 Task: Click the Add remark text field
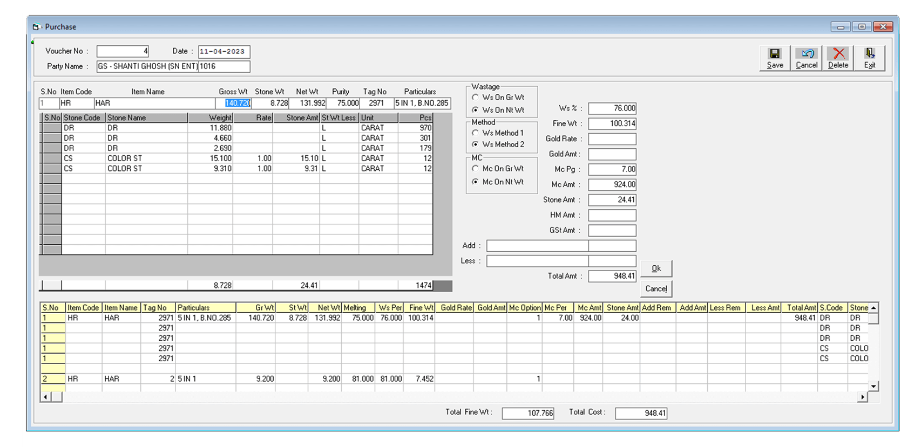pos(537,246)
